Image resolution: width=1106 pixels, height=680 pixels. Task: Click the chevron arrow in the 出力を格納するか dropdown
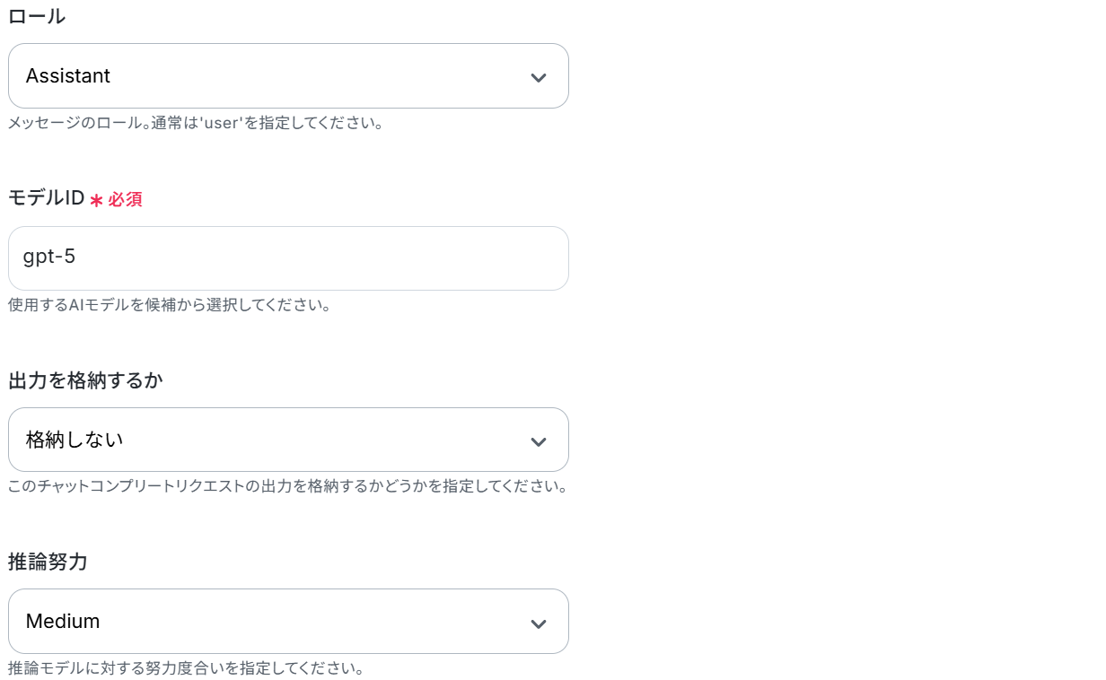538,440
